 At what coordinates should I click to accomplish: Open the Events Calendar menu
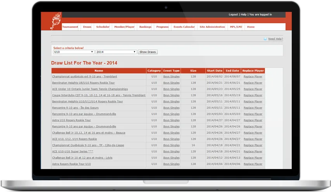[184, 27]
